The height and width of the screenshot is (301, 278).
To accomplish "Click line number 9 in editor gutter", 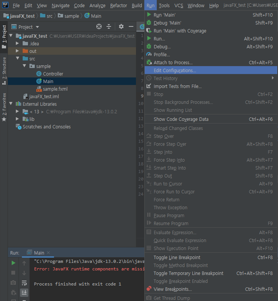I will pyautogui.click(x=142, y=96).
